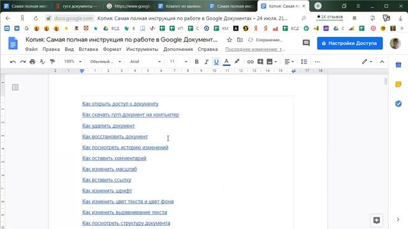The width and height of the screenshot is (408, 229).
Task: Star the document
Action: click(x=229, y=40)
